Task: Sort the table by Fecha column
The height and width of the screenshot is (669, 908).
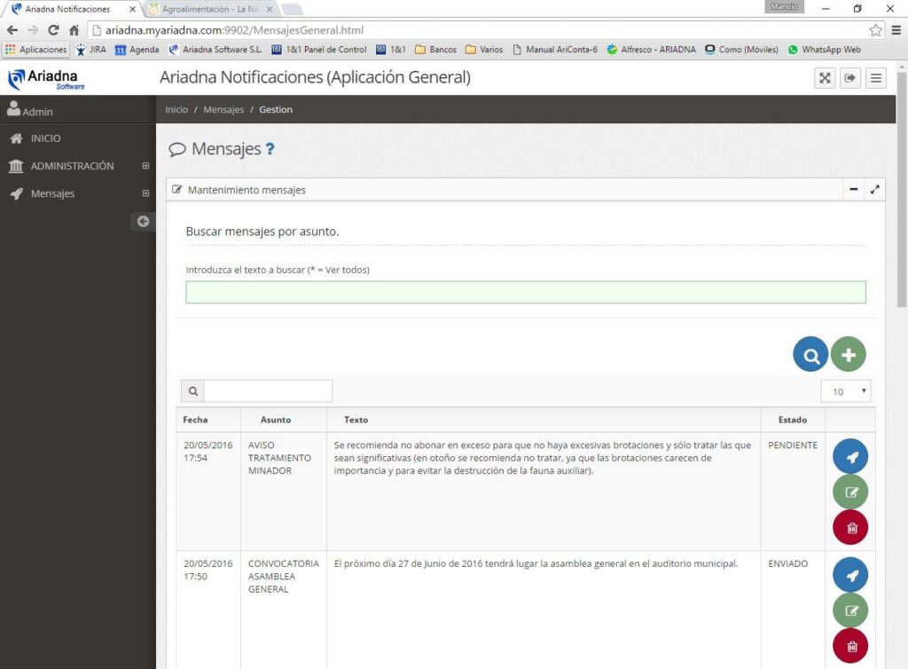Action: 195,420
